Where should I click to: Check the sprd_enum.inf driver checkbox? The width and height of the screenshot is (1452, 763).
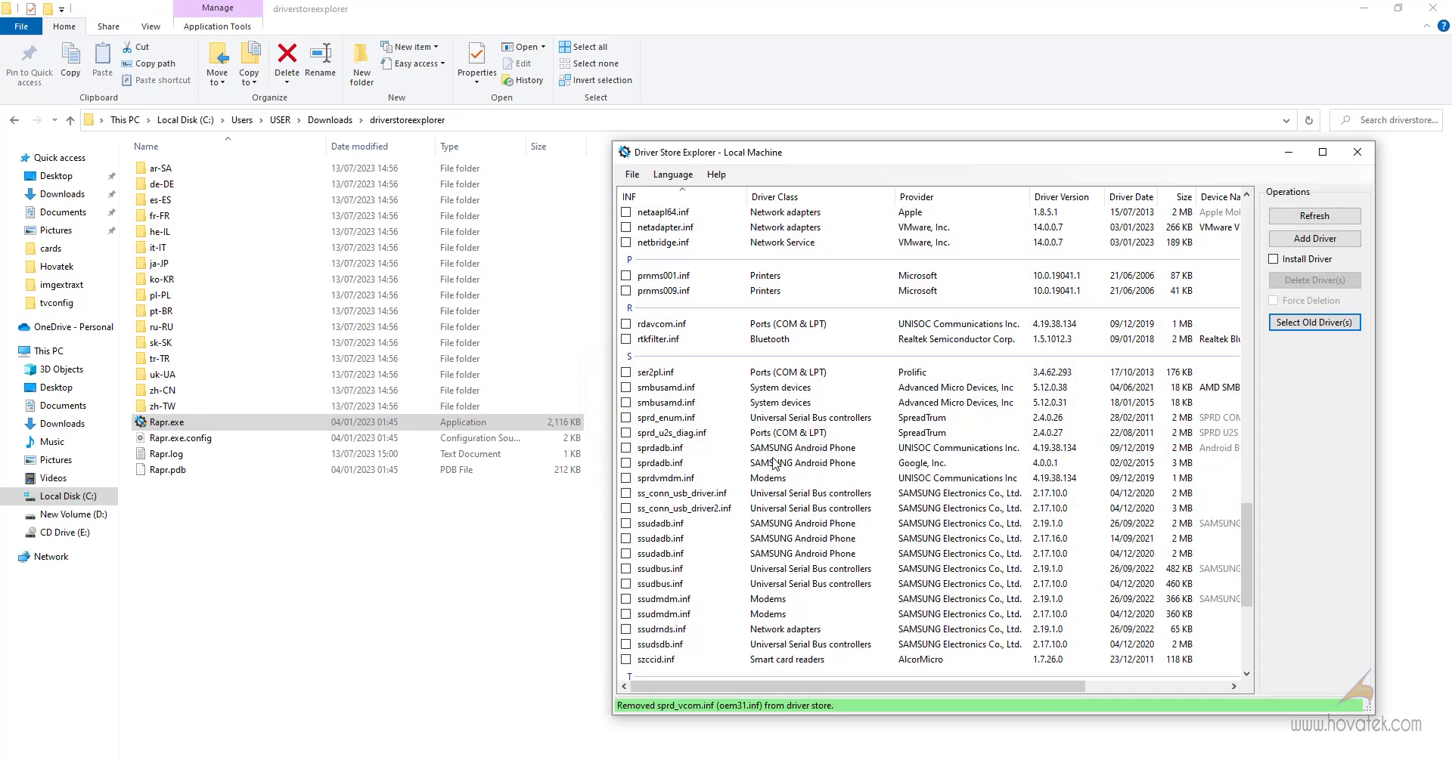click(x=626, y=418)
